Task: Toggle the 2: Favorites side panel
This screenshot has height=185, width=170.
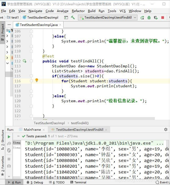Action: (3, 166)
